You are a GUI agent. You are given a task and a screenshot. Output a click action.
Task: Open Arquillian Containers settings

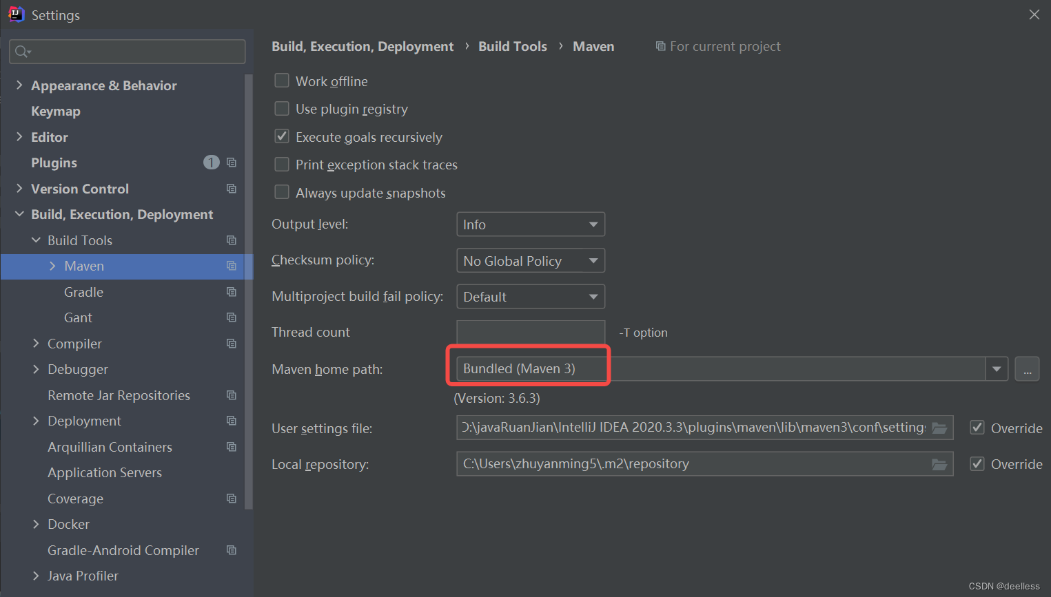pyautogui.click(x=110, y=447)
